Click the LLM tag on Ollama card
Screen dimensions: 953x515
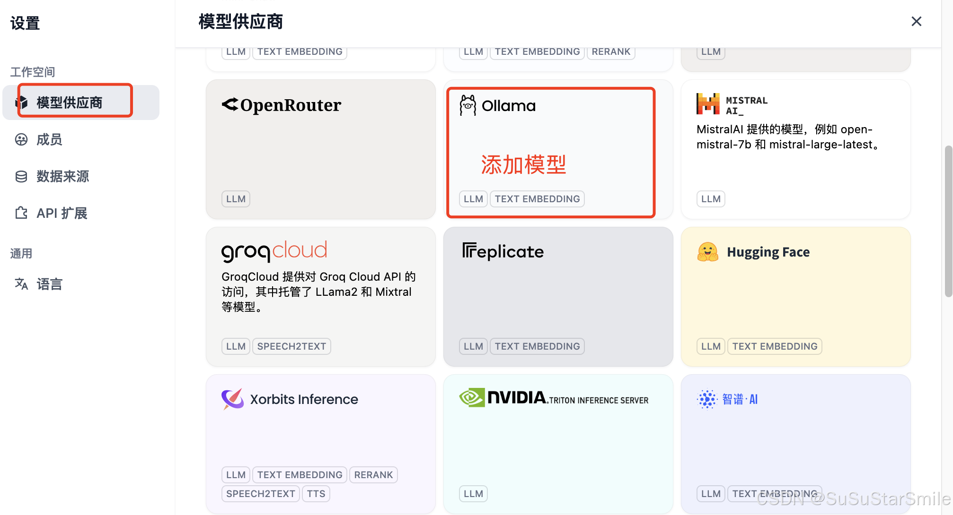pyautogui.click(x=473, y=199)
